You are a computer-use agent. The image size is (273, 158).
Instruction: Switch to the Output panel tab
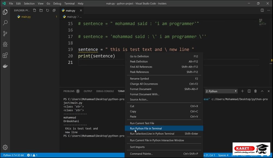click(x=88, y=91)
